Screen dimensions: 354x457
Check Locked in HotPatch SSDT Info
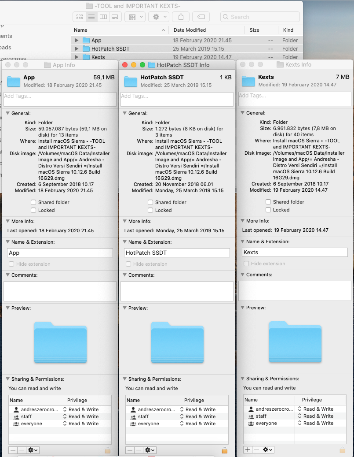click(x=151, y=210)
